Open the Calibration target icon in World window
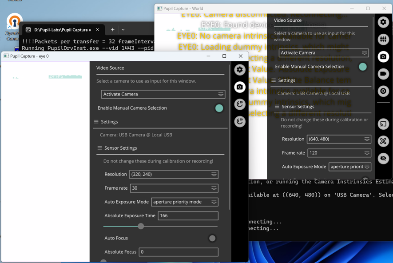This screenshot has height=263, width=393. [x=383, y=91]
